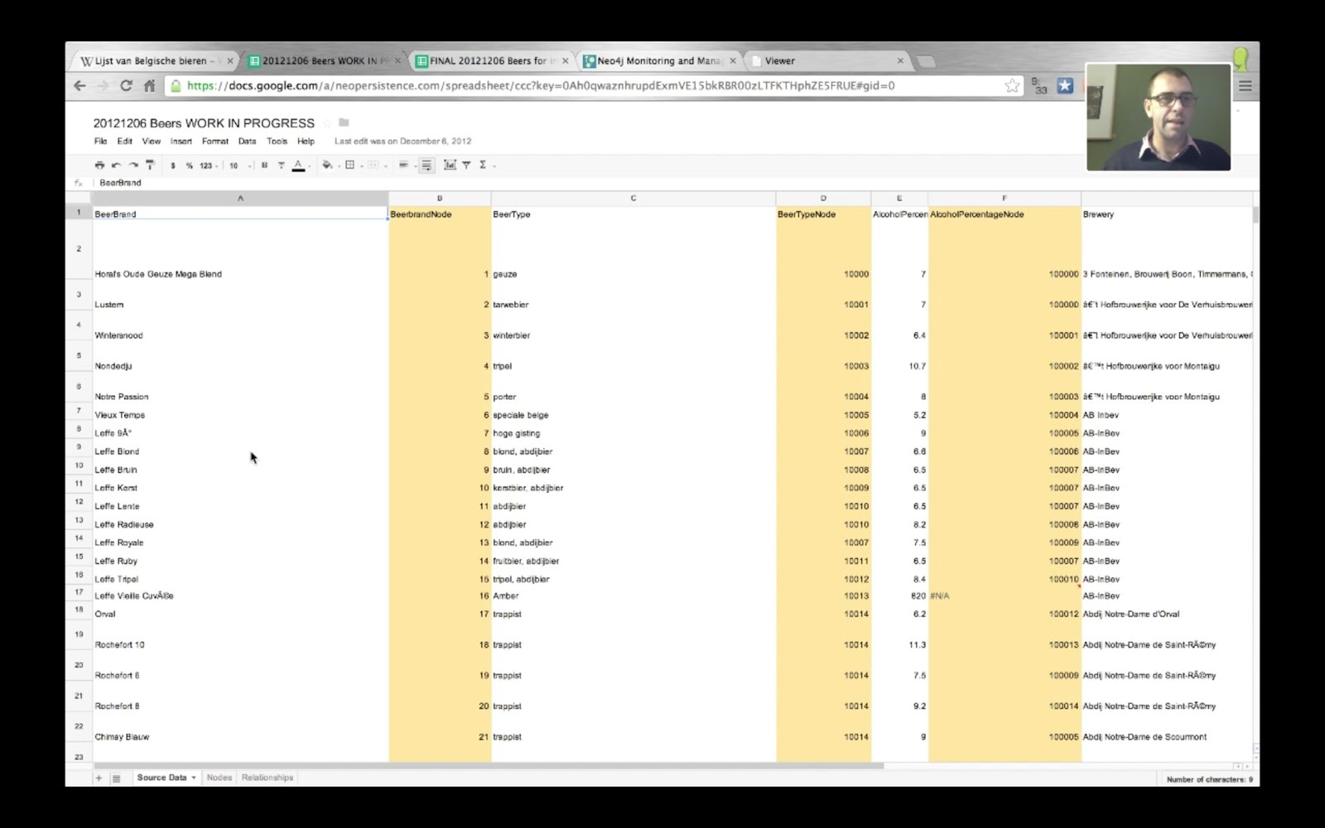Click the cell 'Orval'
This screenshot has width=1325, height=828.
[240, 614]
